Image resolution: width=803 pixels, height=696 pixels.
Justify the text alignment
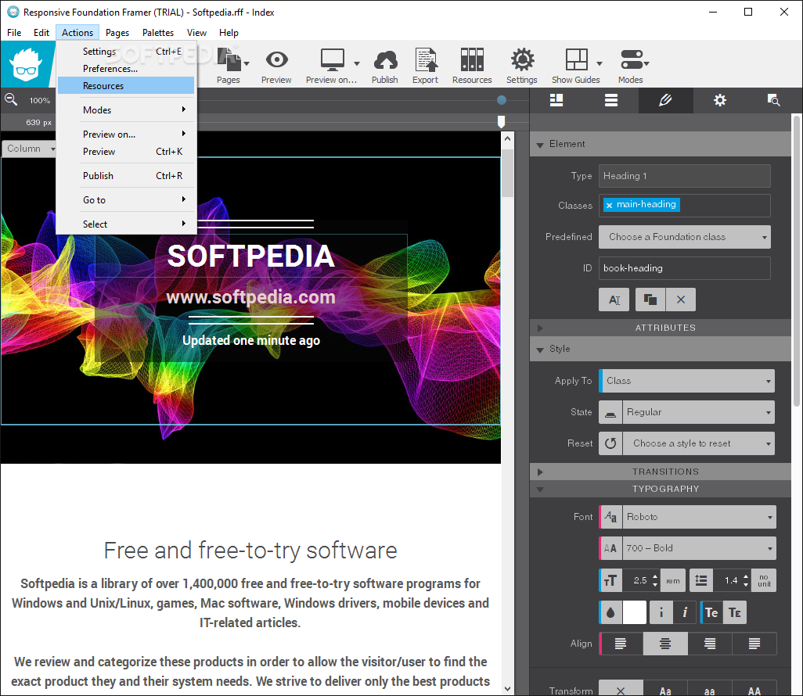(x=754, y=644)
